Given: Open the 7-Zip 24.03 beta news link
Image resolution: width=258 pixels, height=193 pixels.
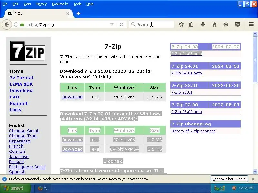Looking at the screenshot, I should tap(186, 54).
